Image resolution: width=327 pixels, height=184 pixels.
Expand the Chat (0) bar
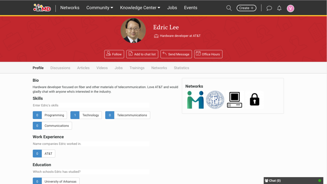click(294, 181)
